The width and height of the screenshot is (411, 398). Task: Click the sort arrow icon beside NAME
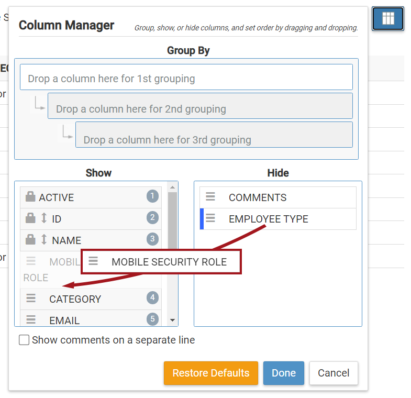click(44, 239)
